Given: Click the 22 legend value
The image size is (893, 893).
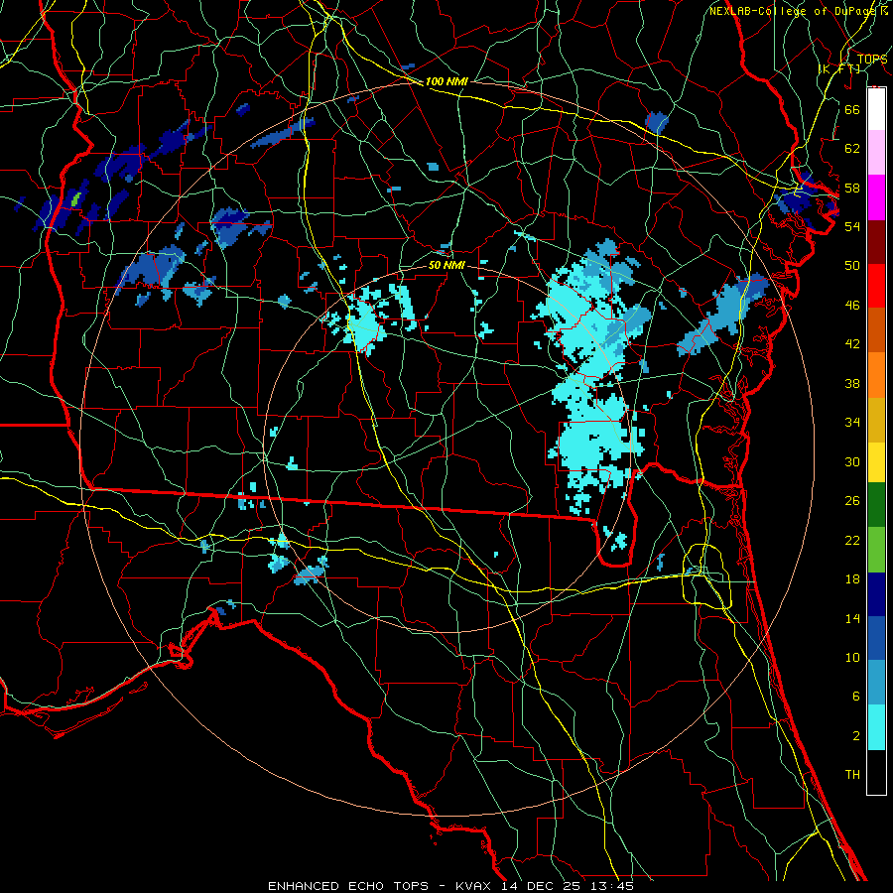Looking at the screenshot, I should pos(852,540).
